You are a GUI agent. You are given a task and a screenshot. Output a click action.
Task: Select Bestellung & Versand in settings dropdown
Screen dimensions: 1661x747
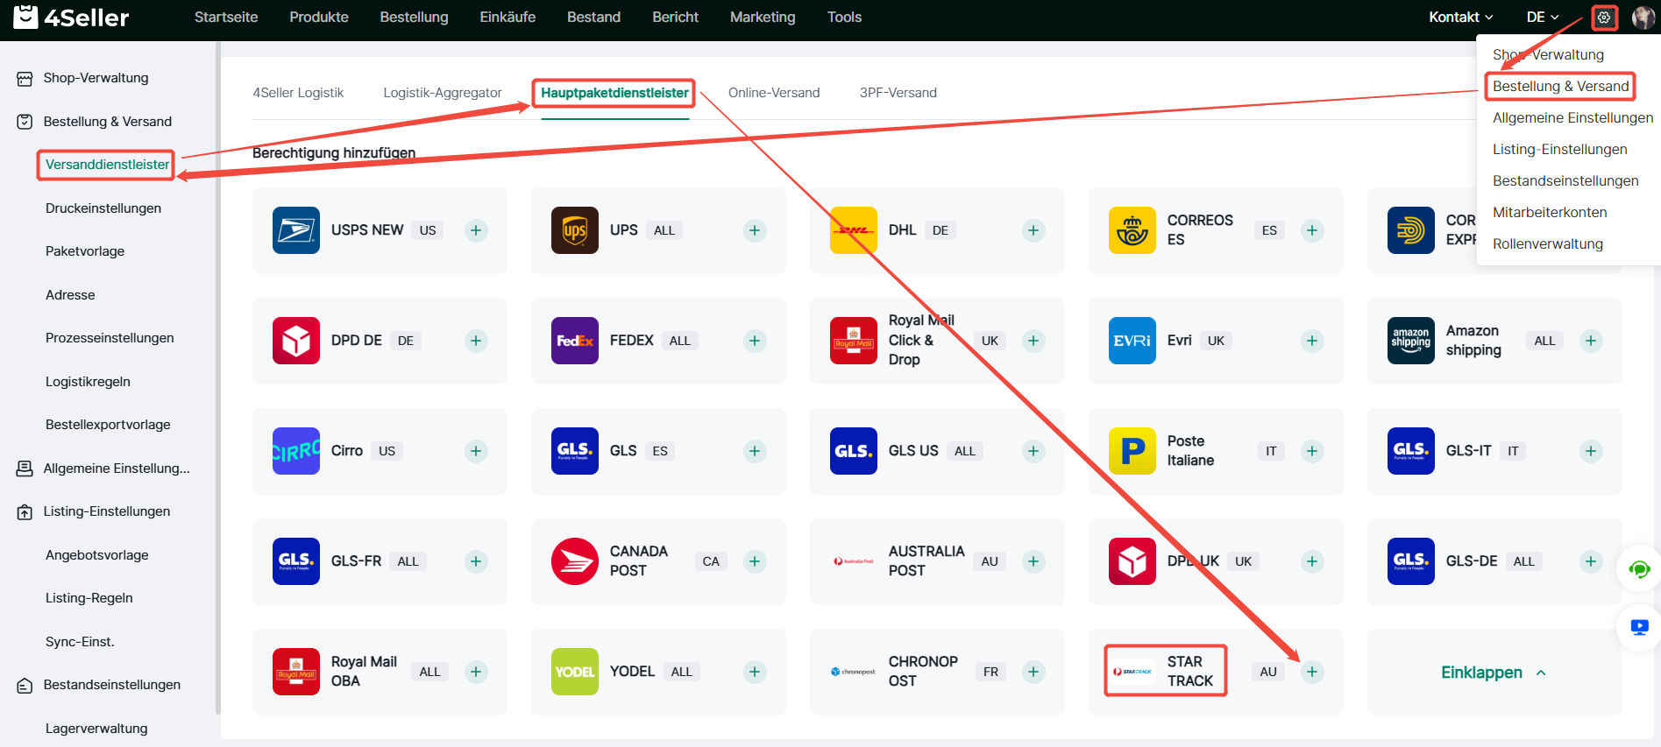(1561, 87)
